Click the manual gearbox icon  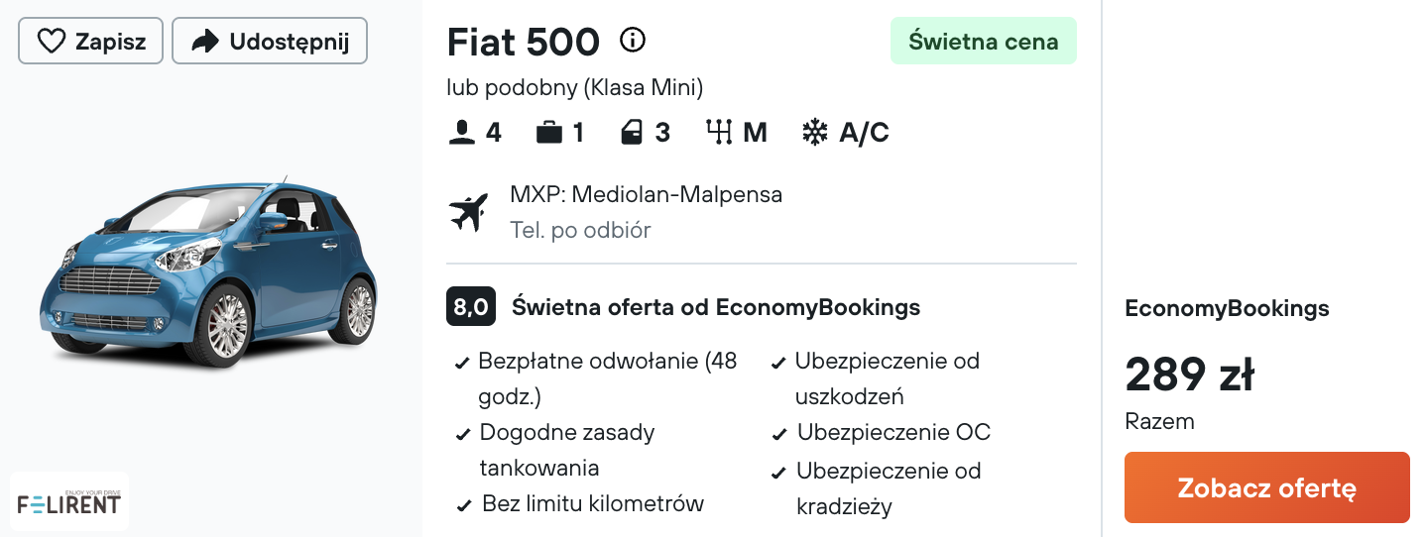pos(718,133)
